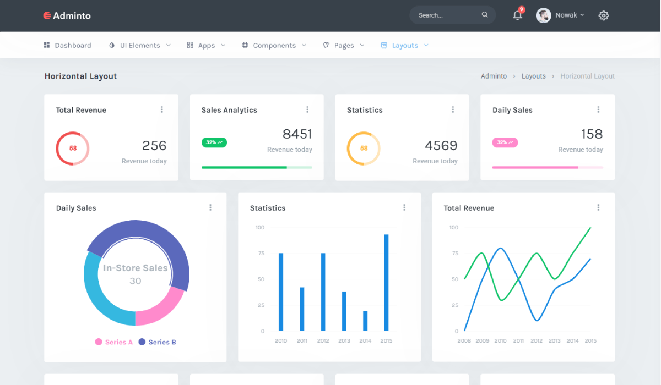Click the Horizontal Layout page title
The width and height of the screenshot is (661, 385).
(x=81, y=76)
